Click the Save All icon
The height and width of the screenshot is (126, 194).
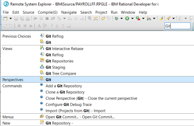(x=22, y=18)
